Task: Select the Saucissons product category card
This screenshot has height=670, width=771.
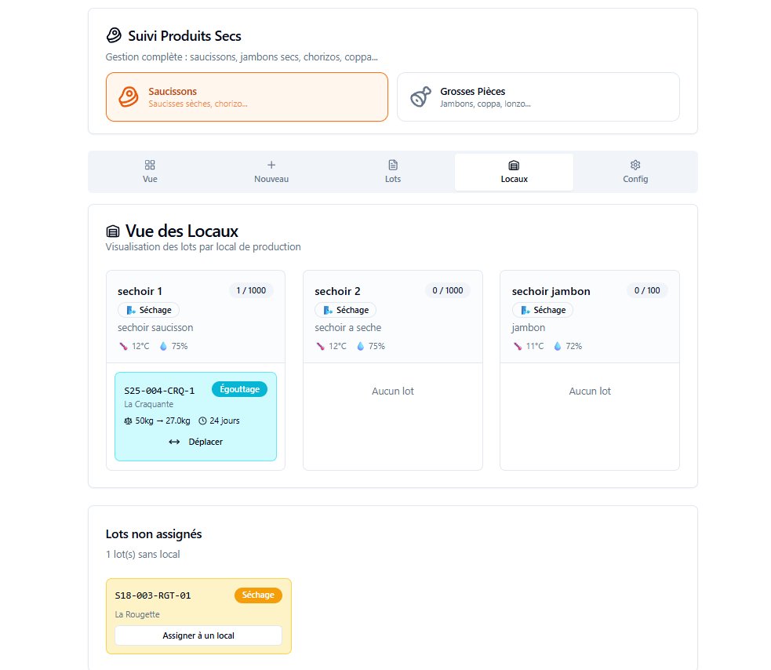Action: [x=247, y=97]
